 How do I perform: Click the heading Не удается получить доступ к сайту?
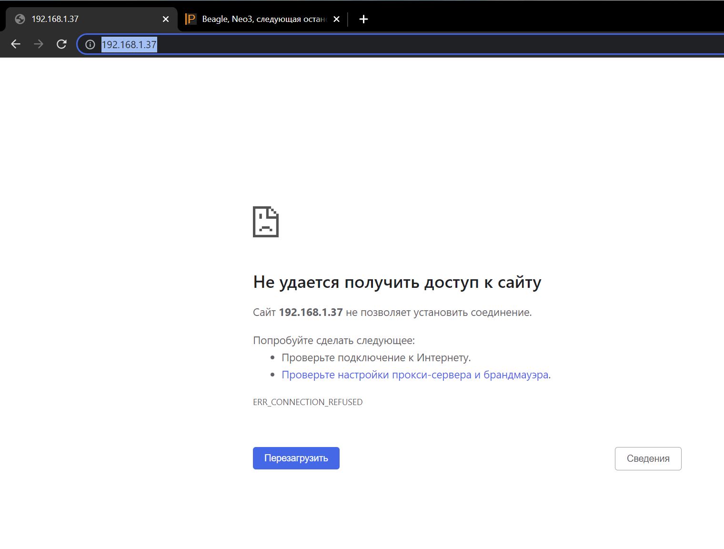[x=397, y=282]
